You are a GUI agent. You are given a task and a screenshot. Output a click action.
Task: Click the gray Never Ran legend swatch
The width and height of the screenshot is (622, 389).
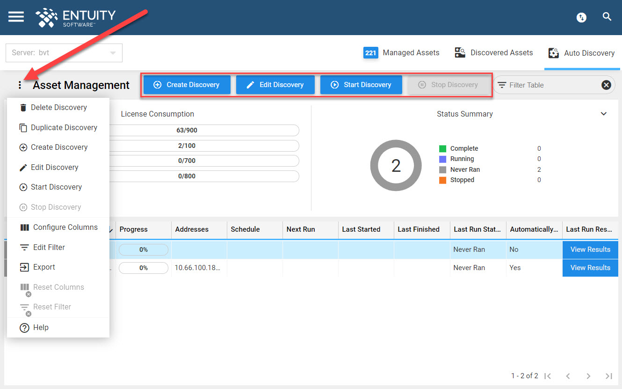[x=442, y=170]
